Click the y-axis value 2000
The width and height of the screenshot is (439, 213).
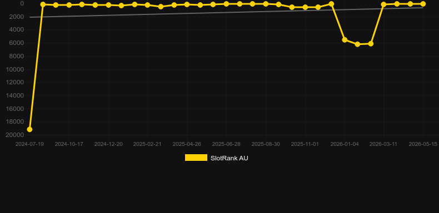click(x=17, y=17)
